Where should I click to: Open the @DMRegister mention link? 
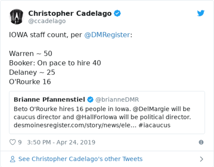coord(107,36)
